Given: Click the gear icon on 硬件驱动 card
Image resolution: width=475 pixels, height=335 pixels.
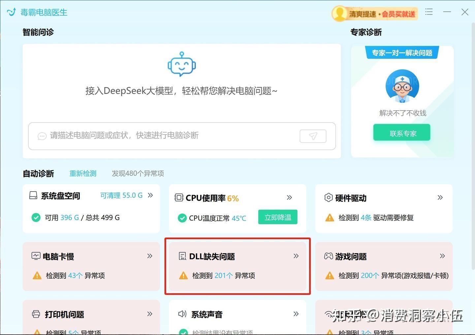Looking at the screenshot, I should coord(329,197).
